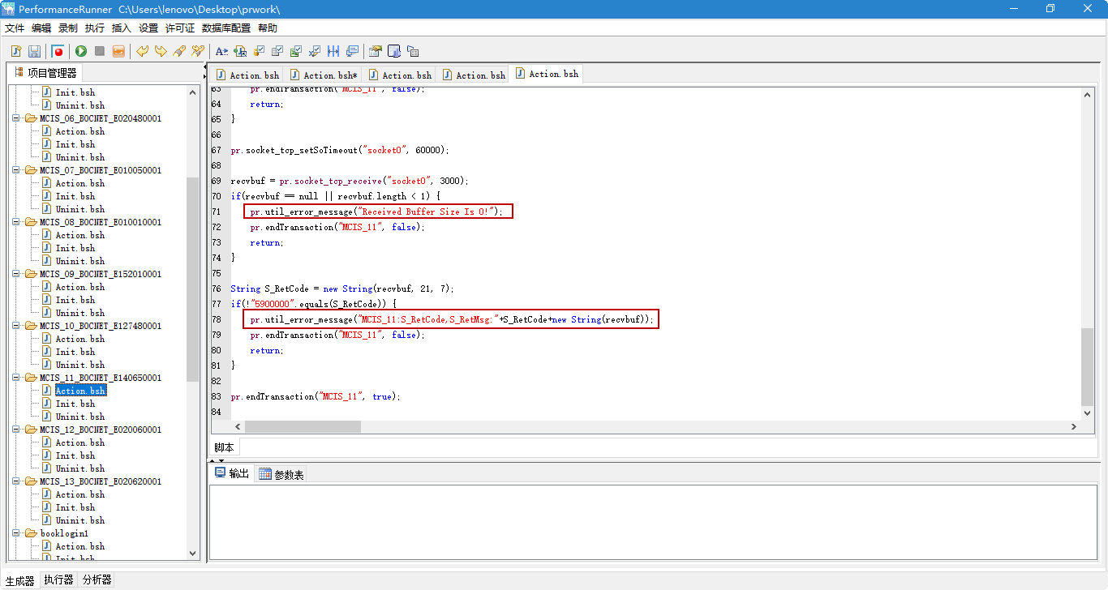This screenshot has height=590, width=1108.
Task: Click the orange icon next to stop
Action: point(118,51)
